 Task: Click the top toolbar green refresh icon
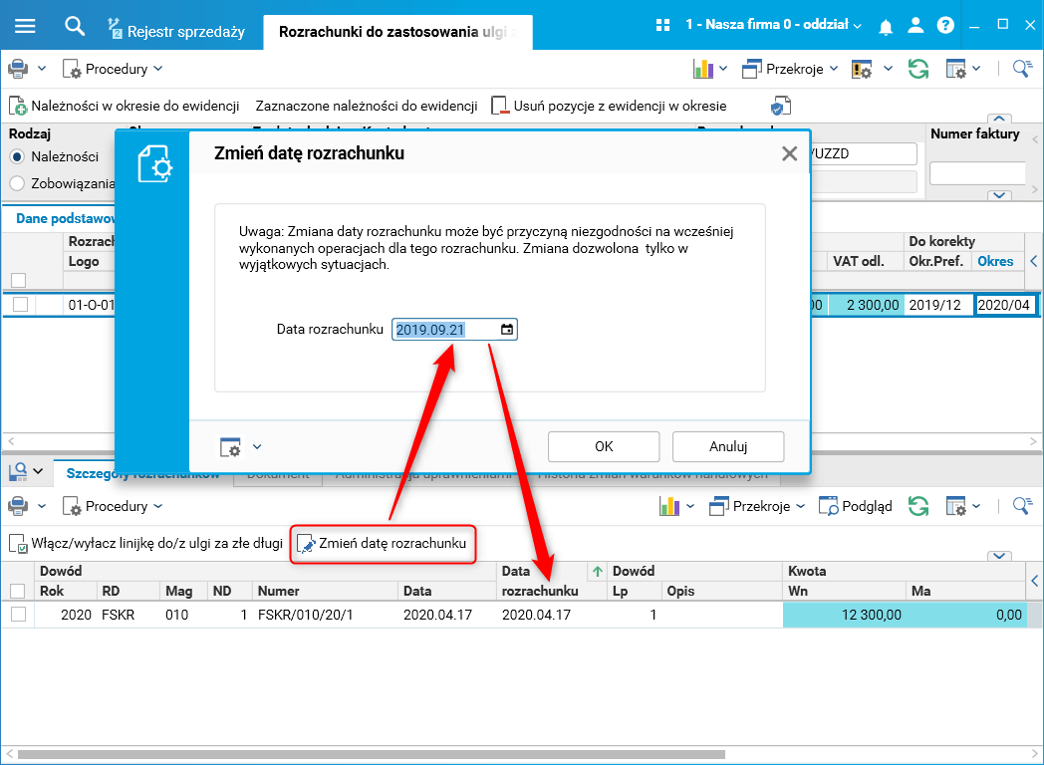pyautogui.click(x=918, y=69)
